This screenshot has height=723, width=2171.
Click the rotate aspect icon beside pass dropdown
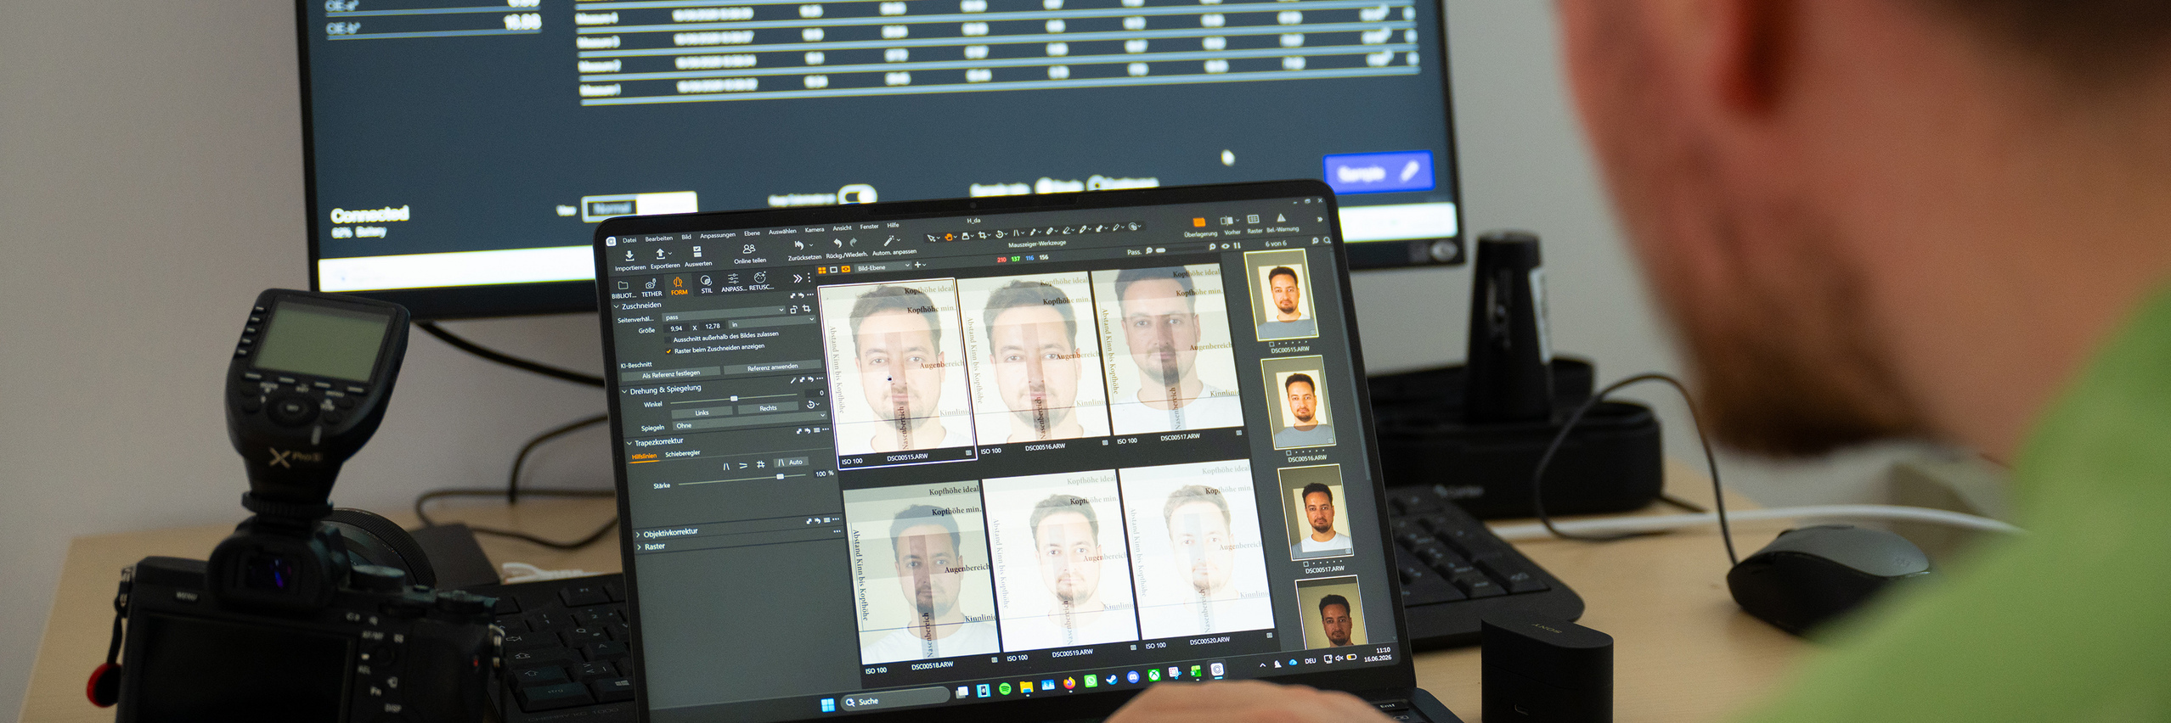click(794, 310)
